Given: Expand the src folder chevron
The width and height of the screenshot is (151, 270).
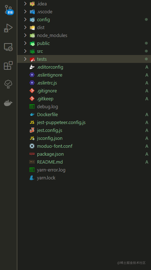Looking at the screenshot, I should pos(25,51).
